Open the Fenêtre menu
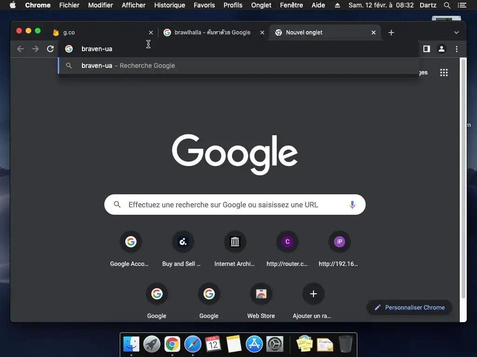 coord(291,5)
